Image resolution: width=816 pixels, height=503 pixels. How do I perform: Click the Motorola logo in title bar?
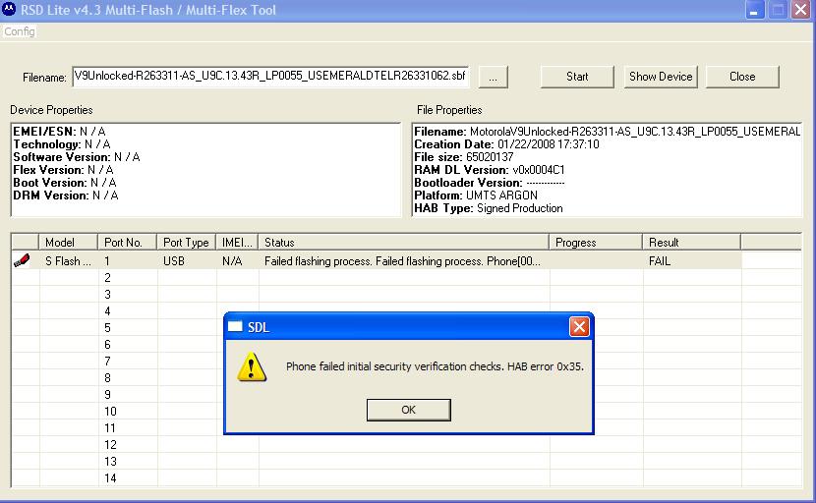[x=10, y=10]
